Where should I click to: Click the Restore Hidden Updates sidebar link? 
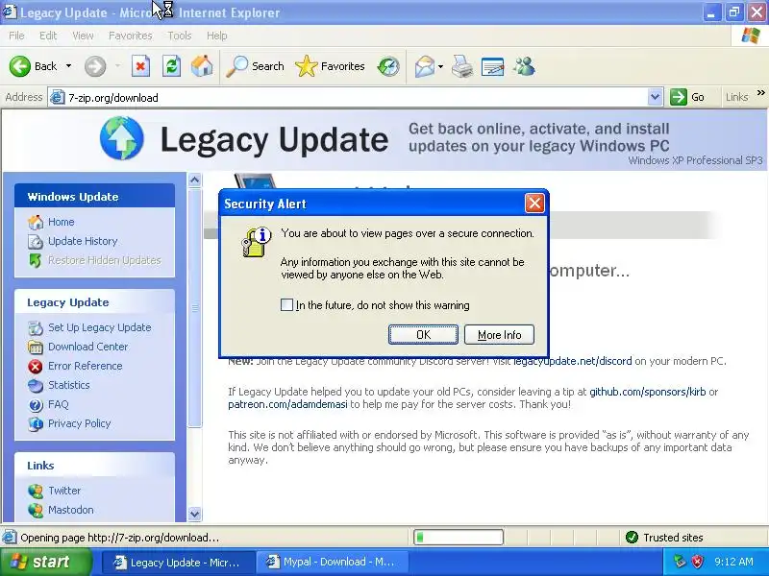tap(105, 260)
